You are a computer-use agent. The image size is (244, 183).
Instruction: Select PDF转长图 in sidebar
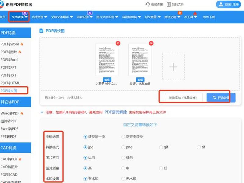click(9, 91)
